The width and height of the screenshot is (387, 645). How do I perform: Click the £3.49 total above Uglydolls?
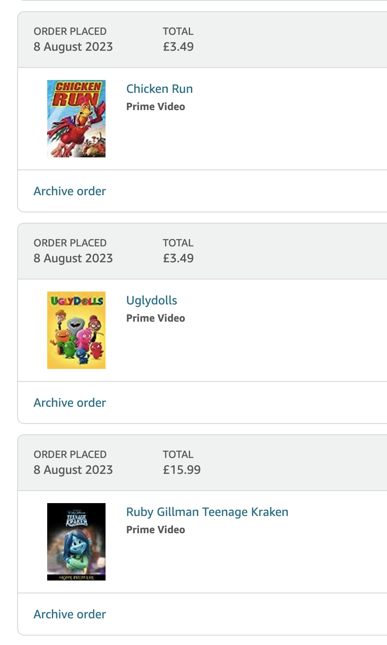178,258
